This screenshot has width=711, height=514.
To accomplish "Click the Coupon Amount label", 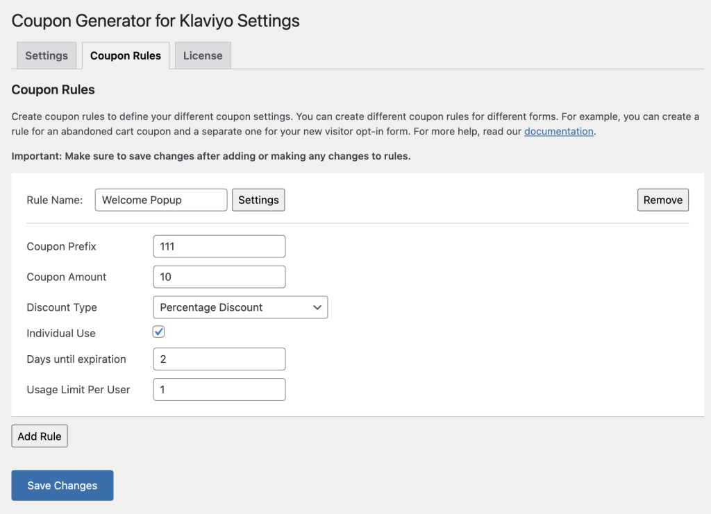I will (x=66, y=277).
